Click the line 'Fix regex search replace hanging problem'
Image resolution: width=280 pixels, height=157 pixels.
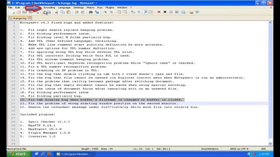71,30
